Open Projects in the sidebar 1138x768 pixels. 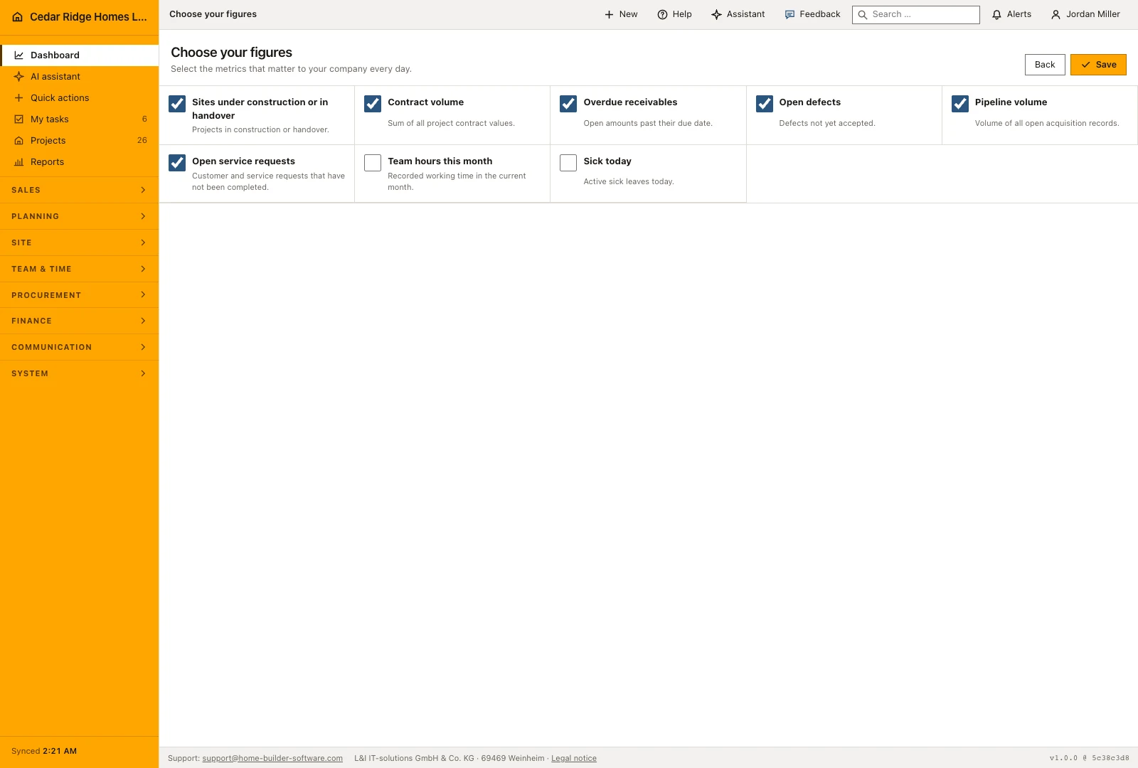point(79,141)
